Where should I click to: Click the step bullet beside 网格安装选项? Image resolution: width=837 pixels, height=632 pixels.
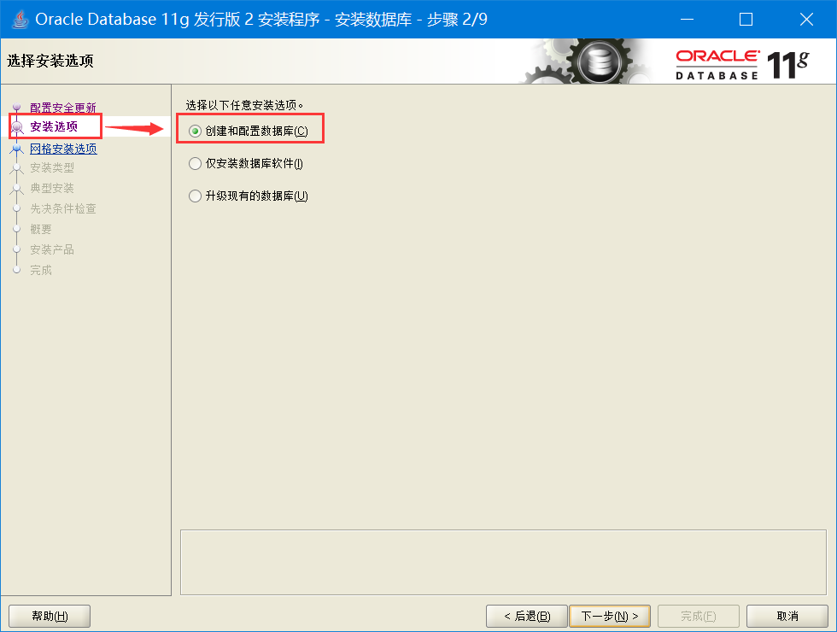[16, 149]
